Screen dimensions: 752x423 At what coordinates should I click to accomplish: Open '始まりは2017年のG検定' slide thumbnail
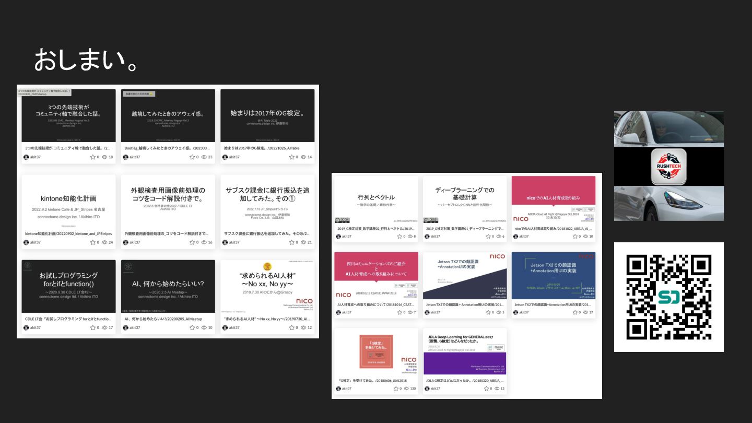tap(267, 115)
